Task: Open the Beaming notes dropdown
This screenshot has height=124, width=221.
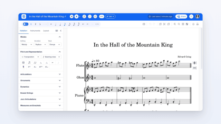Action: point(51,57)
